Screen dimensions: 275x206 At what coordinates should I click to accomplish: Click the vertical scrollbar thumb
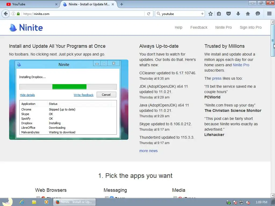(x=273, y=41)
